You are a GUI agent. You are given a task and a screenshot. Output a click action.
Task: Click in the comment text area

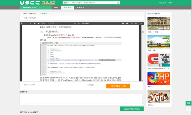(x=82, y=99)
